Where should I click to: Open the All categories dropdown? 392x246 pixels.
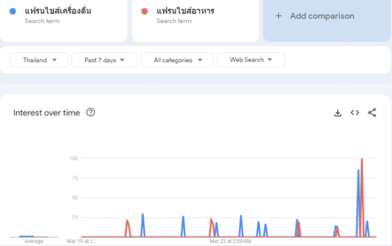pos(177,60)
